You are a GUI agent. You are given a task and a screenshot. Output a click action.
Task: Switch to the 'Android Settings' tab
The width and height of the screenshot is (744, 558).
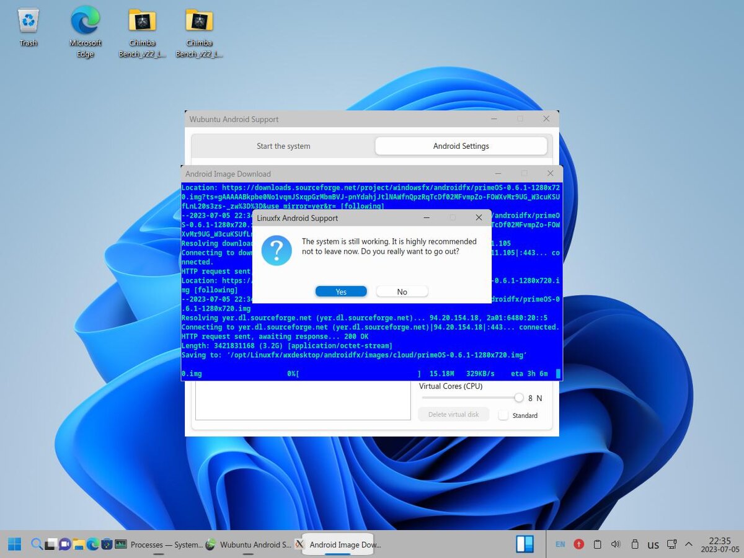461,146
